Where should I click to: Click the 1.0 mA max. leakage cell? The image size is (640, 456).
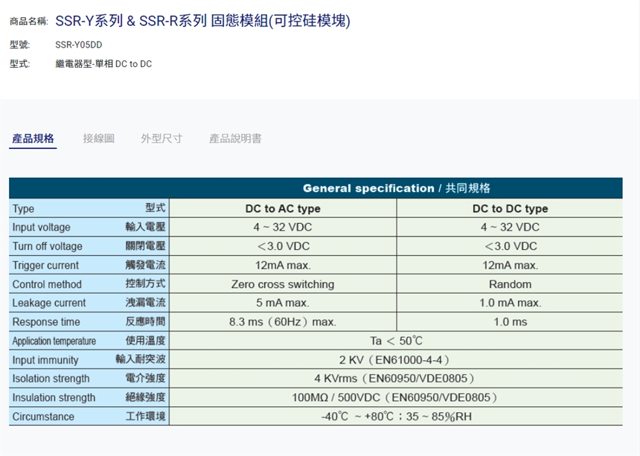point(511,303)
